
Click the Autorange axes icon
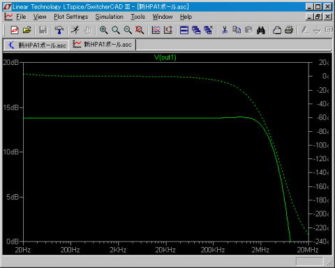168,30
